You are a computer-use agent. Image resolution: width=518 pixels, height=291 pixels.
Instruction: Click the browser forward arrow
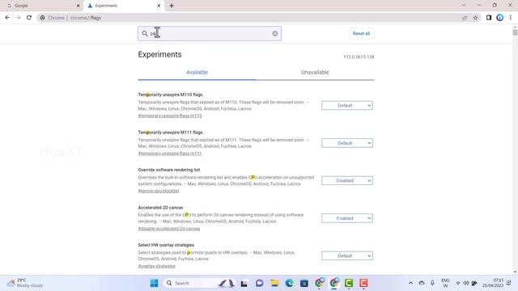[x=18, y=18]
